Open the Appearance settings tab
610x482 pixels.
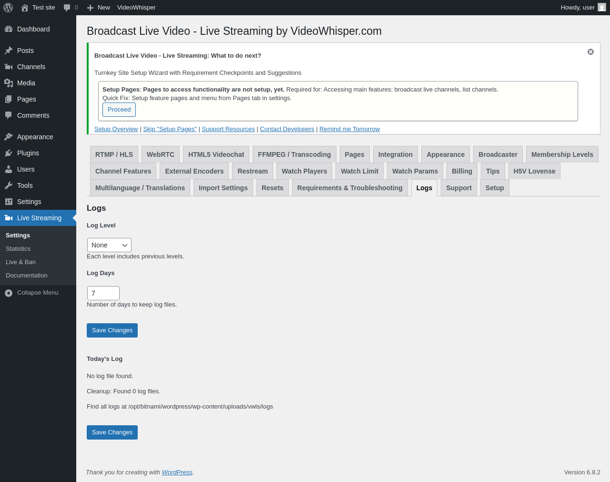[x=446, y=154]
